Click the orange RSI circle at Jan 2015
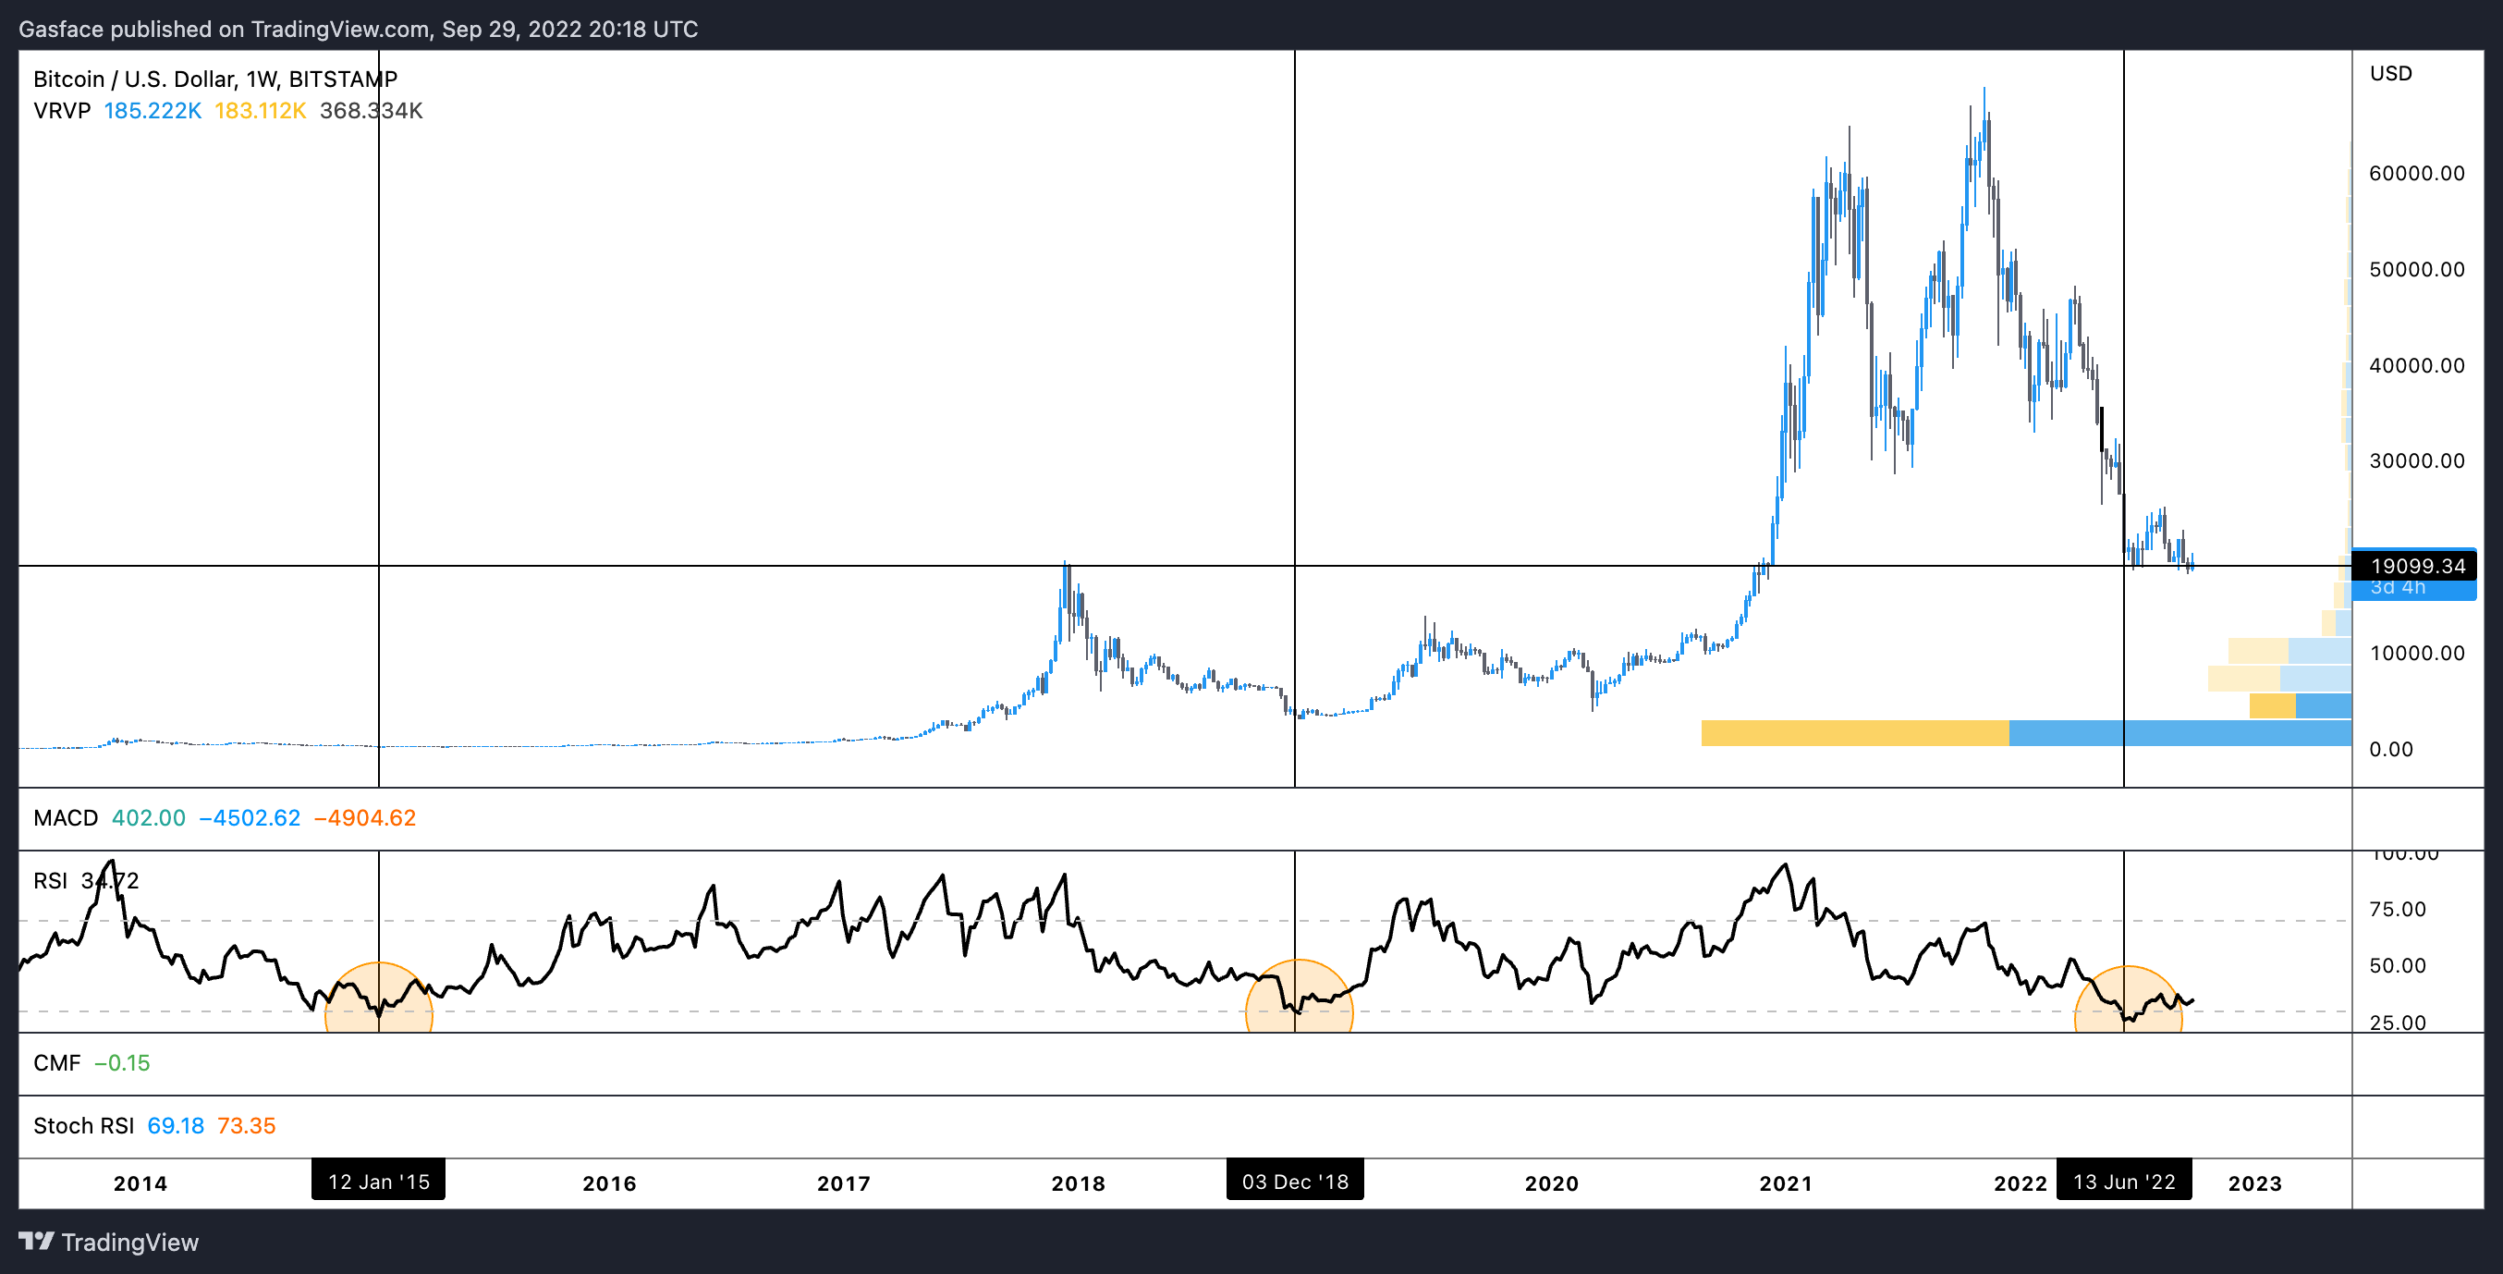 point(378,998)
